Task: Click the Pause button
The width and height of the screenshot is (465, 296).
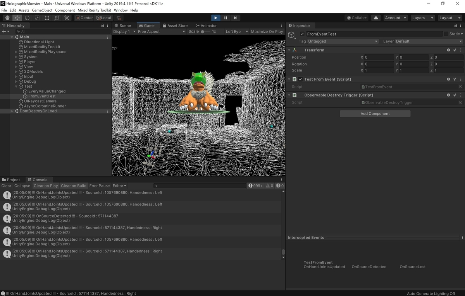Action: (x=226, y=18)
